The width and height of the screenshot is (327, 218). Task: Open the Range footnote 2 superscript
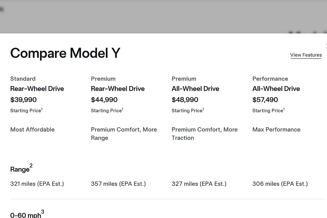(x=31, y=166)
